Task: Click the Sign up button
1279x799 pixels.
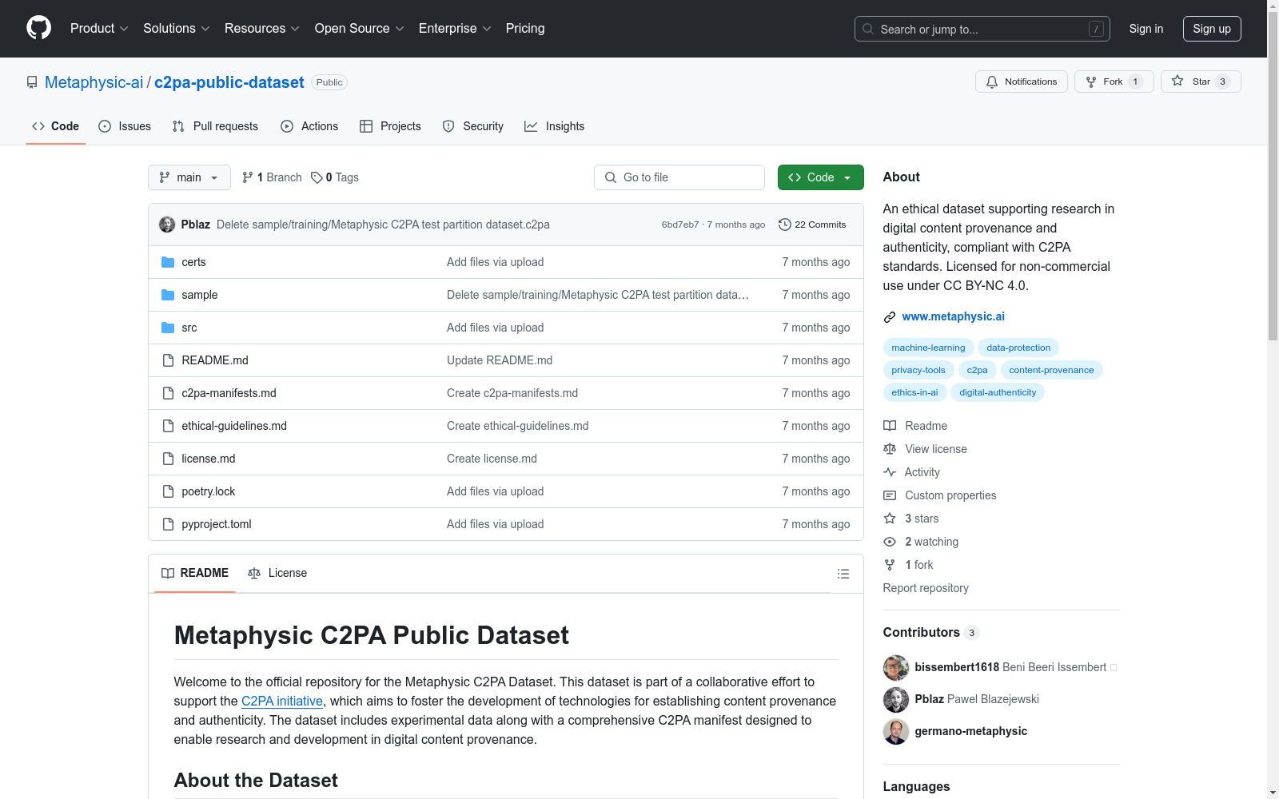Action: 1212,29
